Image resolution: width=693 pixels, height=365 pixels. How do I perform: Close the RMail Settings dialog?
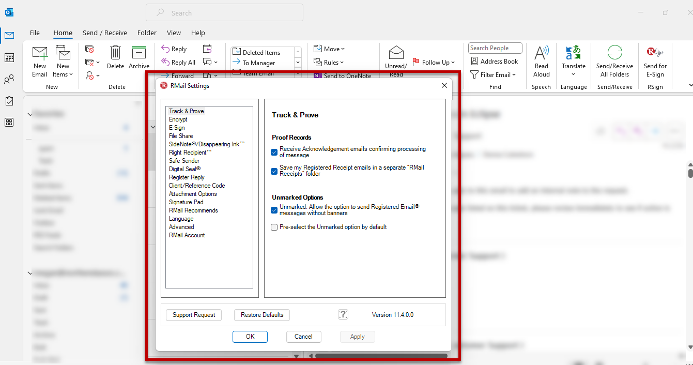tap(444, 85)
